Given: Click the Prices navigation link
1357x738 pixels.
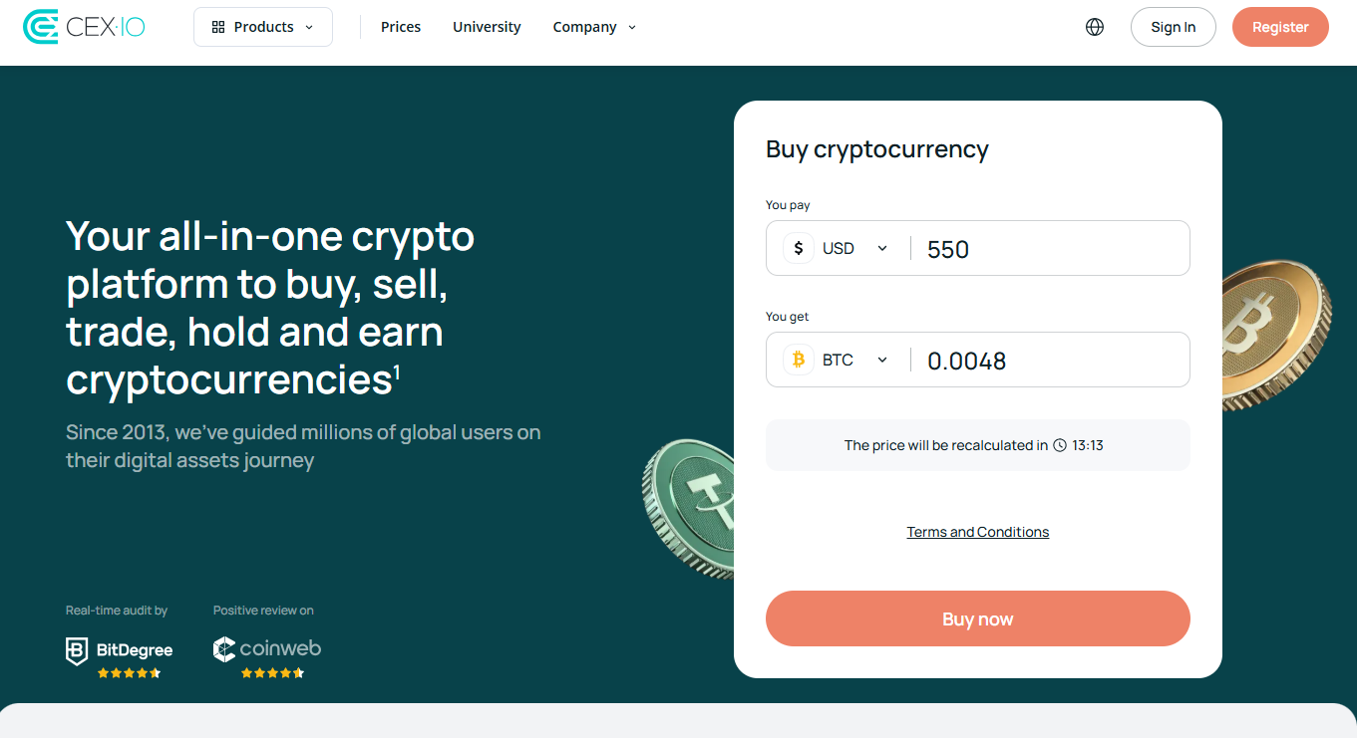Looking at the screenshot, I should [400, 27].
